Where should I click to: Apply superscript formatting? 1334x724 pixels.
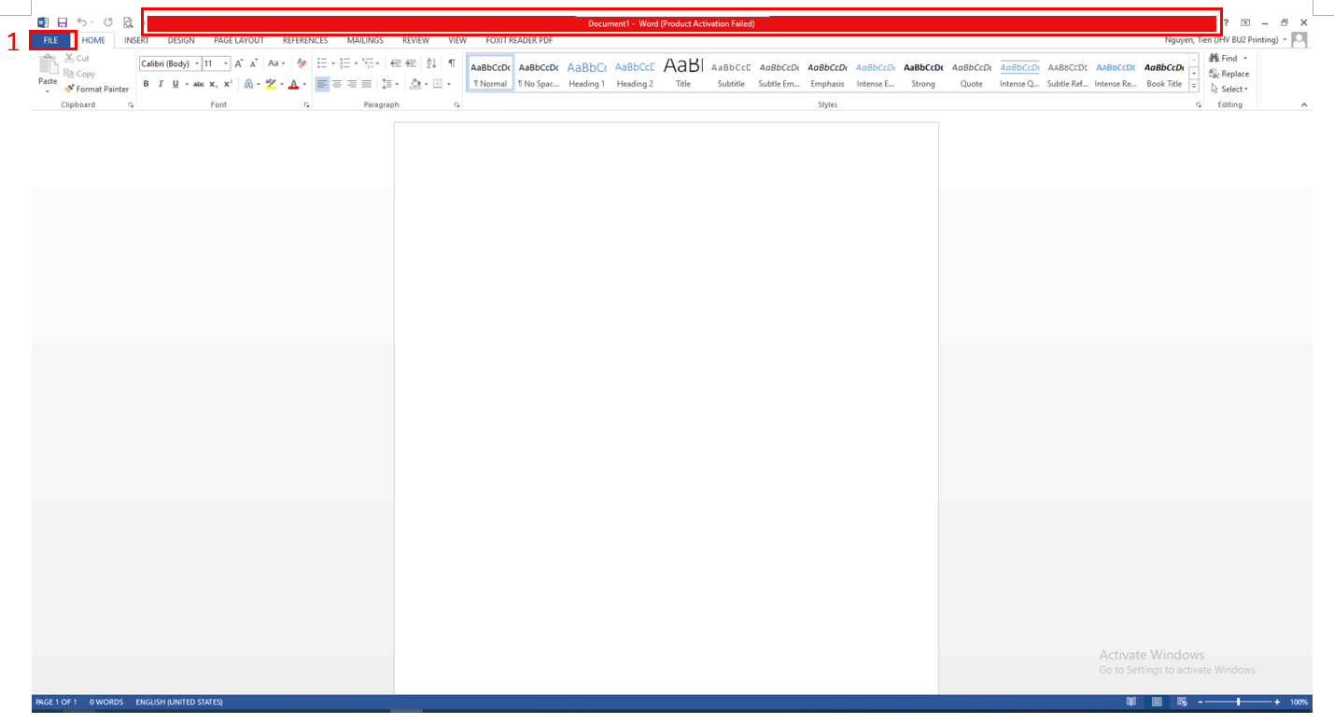coord(227,84)
